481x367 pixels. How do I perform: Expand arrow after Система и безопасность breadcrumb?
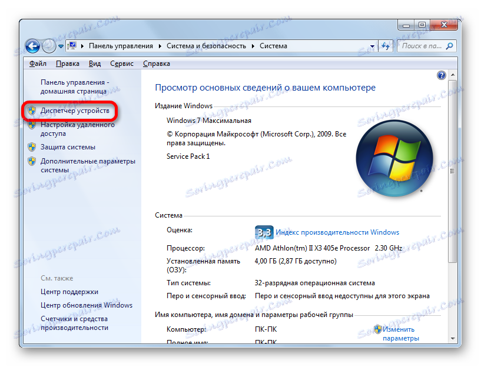(x=253, y=46)
